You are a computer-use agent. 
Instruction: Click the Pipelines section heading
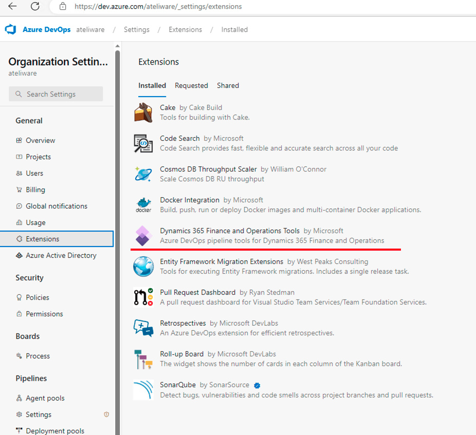tap(31, 379)
